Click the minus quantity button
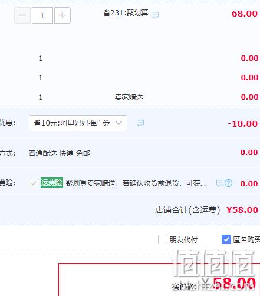260x296 pixels. 22,15
